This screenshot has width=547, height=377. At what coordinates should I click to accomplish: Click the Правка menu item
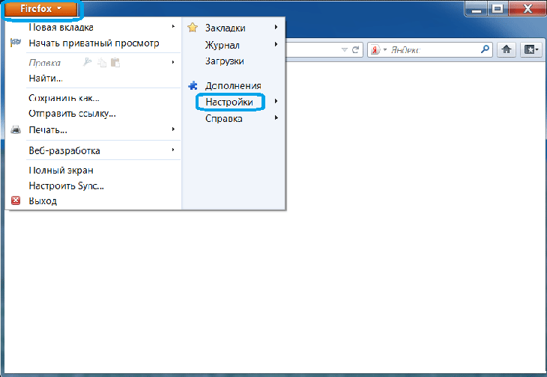tap(45, 63)
